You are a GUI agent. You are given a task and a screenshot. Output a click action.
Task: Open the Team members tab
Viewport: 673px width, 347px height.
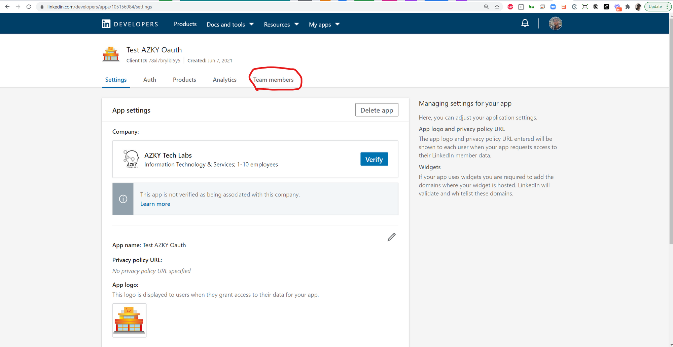point(273,80)
